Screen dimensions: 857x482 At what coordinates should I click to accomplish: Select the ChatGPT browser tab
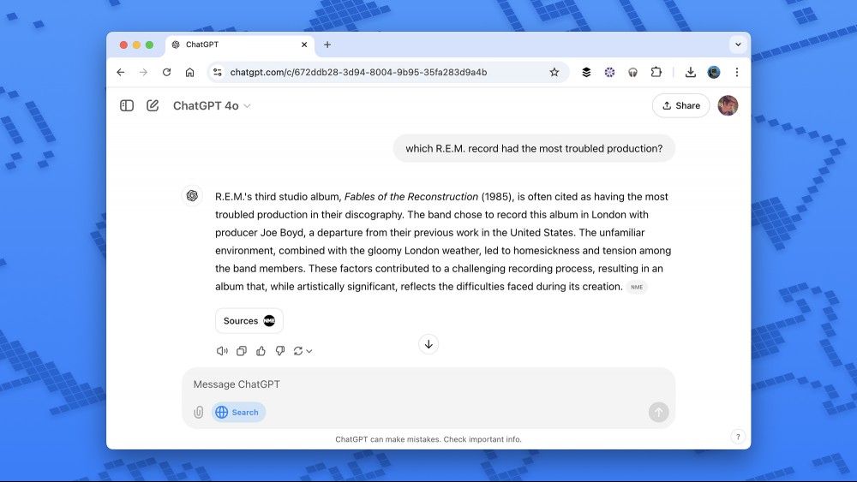pos(239,45)
